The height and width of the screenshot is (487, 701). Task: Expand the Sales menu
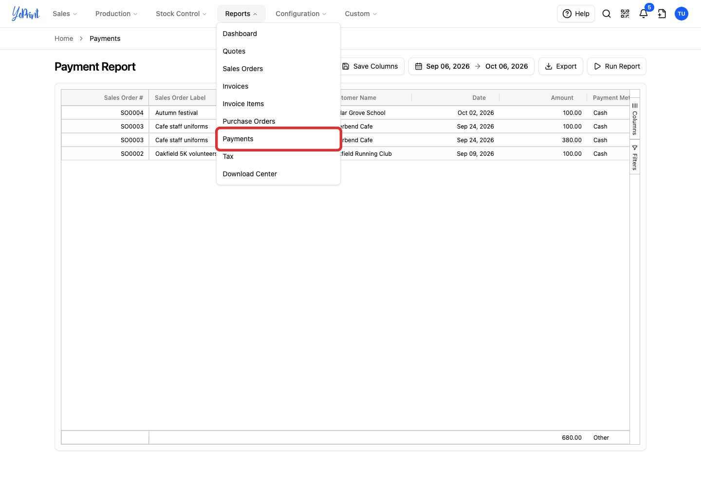(x=65, y=14)
